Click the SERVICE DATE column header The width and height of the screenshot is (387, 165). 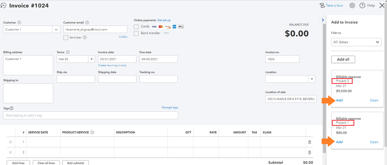(x=38, y=132)
